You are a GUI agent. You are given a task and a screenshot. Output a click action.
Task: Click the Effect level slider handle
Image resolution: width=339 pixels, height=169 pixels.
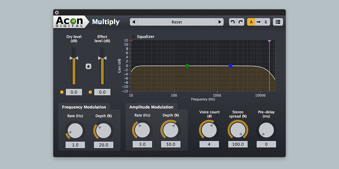pyautogui.click(x=102, y=58)
